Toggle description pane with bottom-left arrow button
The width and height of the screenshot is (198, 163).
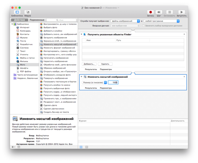(19, 147)
